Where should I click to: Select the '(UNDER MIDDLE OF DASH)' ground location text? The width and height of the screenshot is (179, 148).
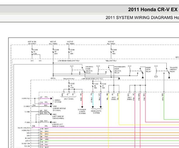[x=59, y=109]
